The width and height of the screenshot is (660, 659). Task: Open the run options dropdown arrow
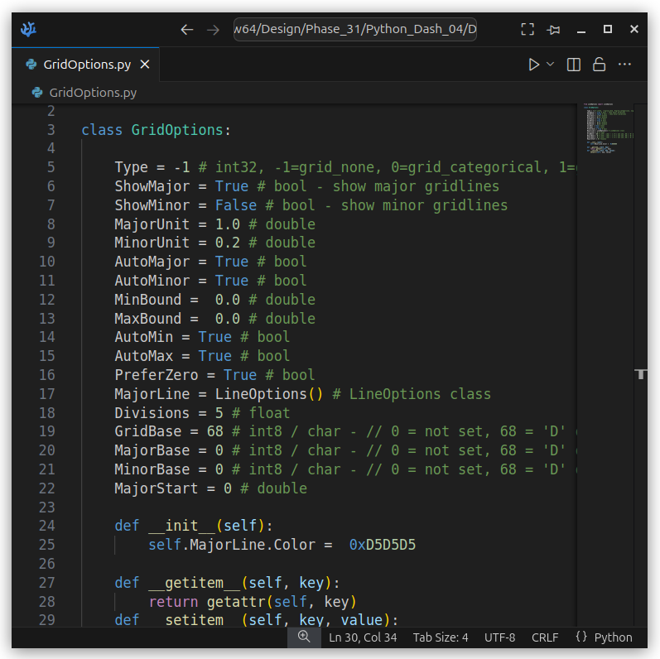tap(550, 64)
